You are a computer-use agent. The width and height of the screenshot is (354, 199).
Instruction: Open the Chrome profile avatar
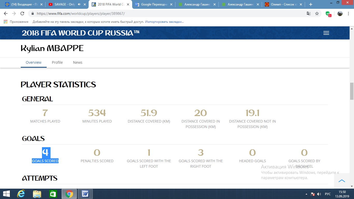pyautogui.click(x=340, y=13)
